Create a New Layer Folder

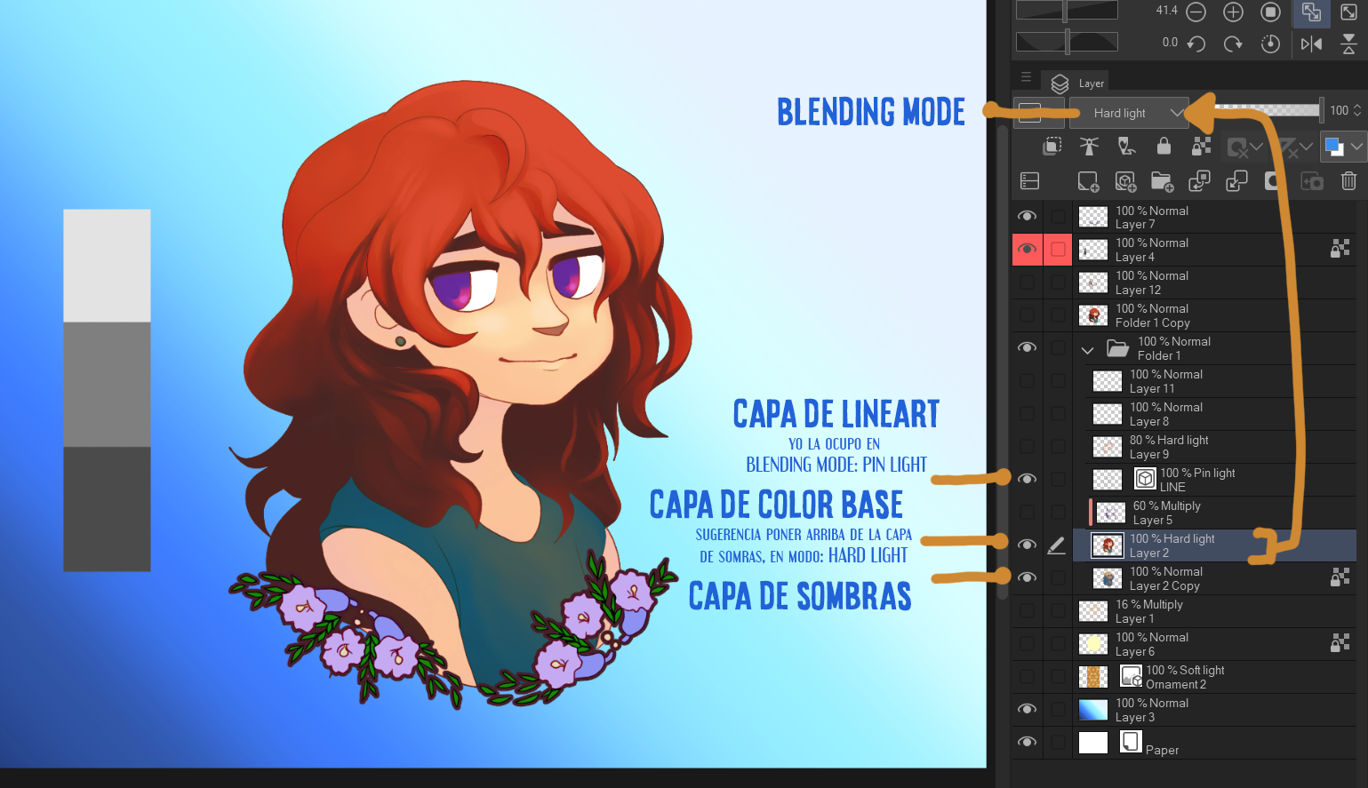tap(1163, 181)
